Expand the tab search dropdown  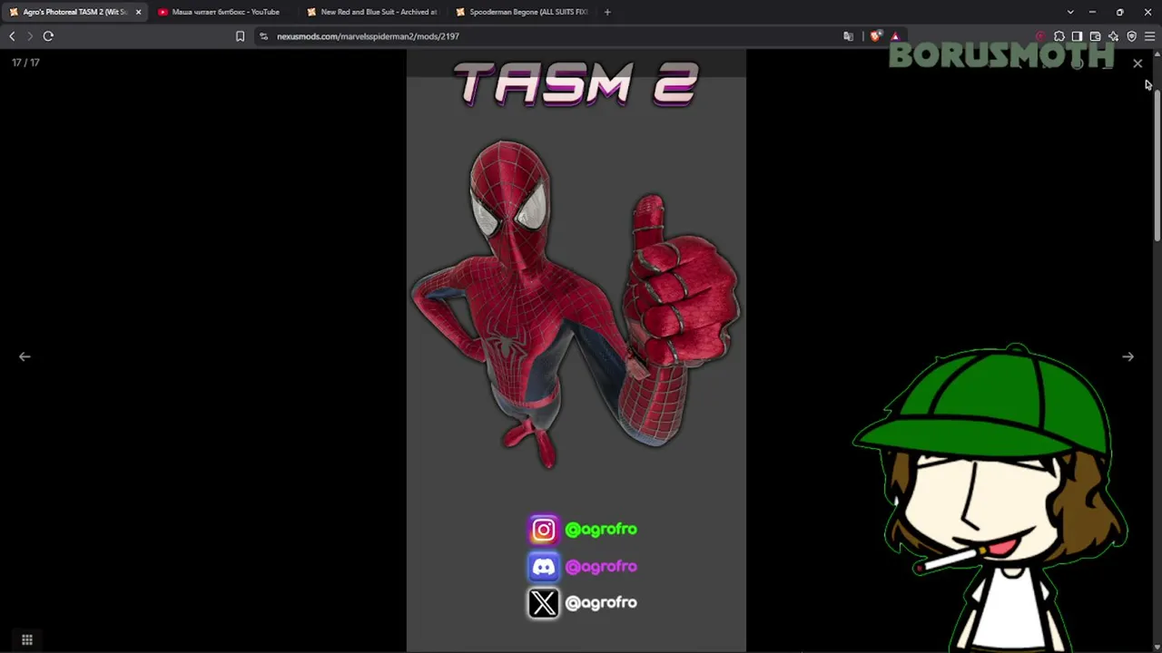coord(1070,12)
